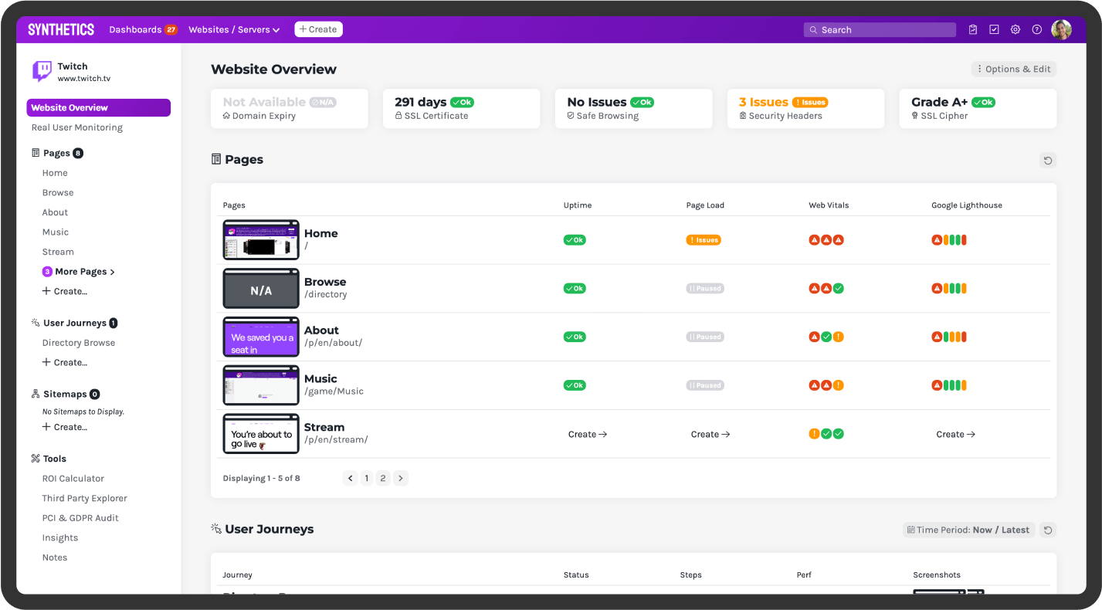1102x610 pixels.
Task: Click the help question mark icon
Action: [x=1037, y=29]
